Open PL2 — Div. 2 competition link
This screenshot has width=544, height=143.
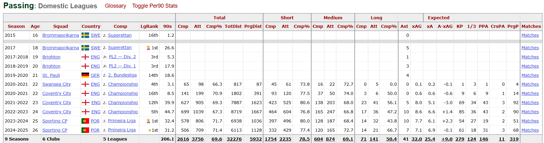tap(123, 57)
